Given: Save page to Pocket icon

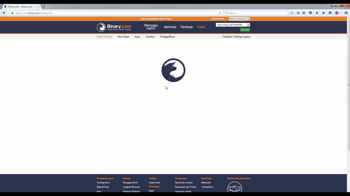Looking at the screenshot, I should click(310, 13).
